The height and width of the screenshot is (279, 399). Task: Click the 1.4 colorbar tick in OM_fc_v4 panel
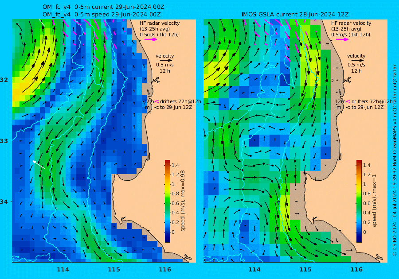pyautogui.click(x=175, y=165)
